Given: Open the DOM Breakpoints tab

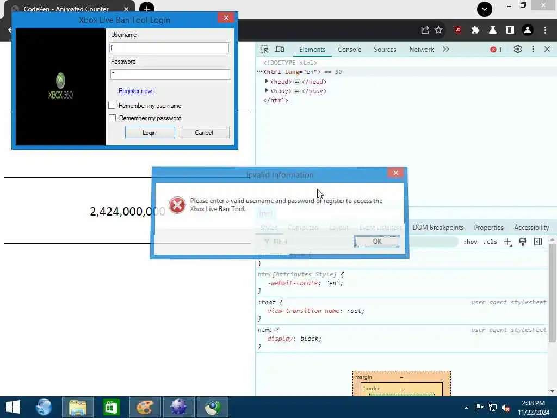Looking at the screenshot, I should click(438, 228).
